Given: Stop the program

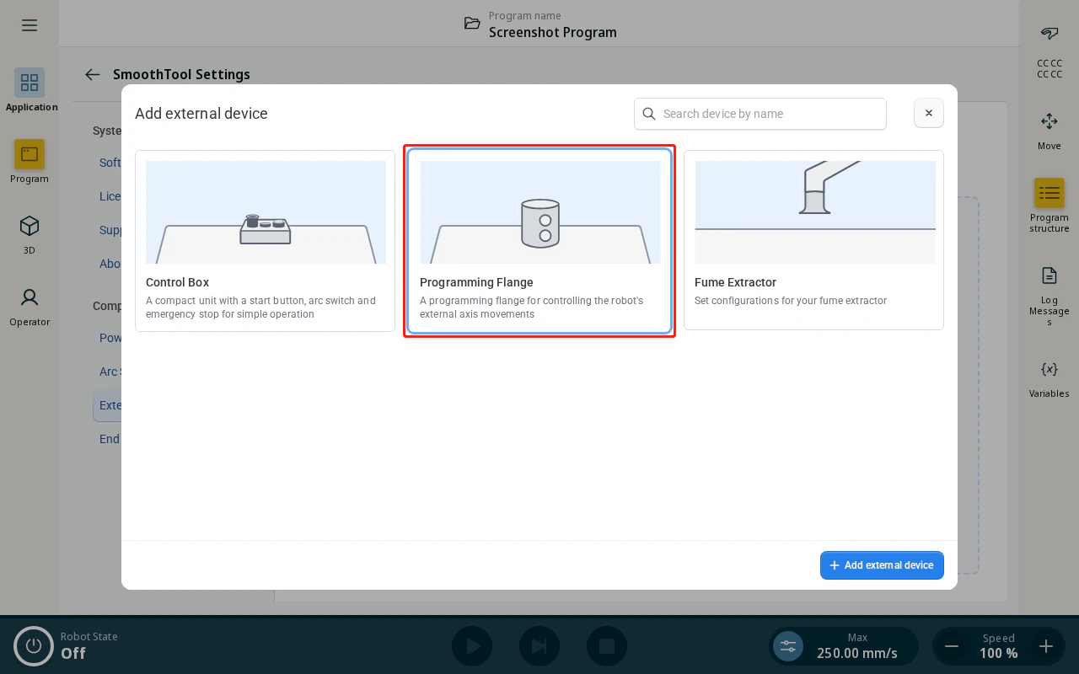Looking at the screenshot, I should point(607,646).
